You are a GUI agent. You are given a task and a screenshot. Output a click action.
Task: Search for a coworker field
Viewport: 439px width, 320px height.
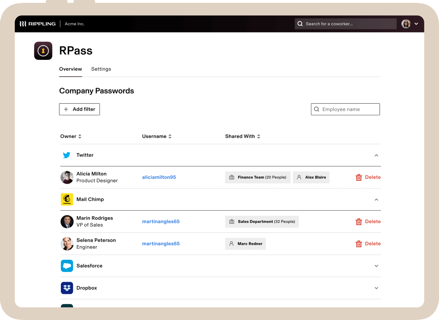[x=346, y=24]
